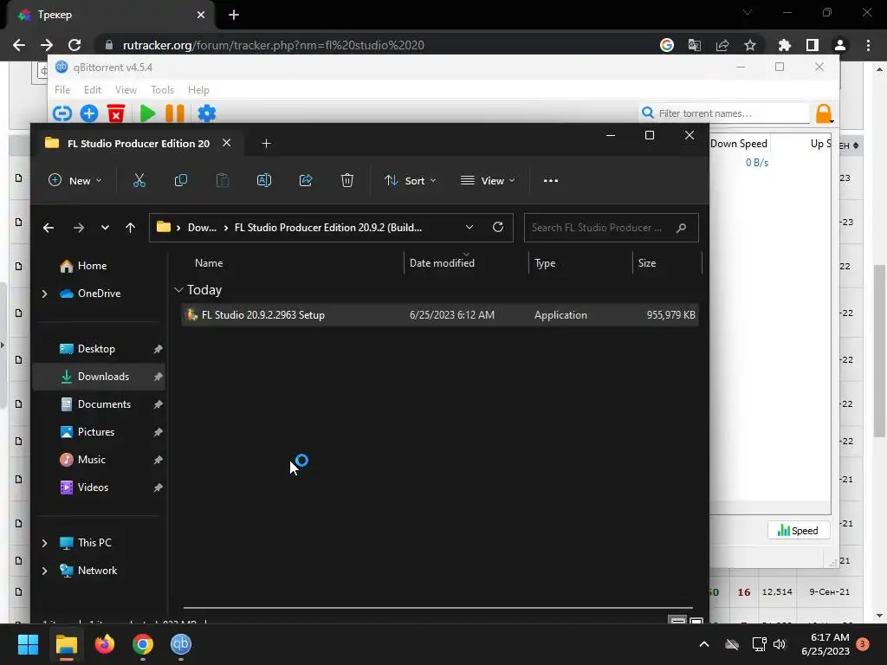
Task: Click the Chrome address bar URL
Action: click(x=273, y=45)
